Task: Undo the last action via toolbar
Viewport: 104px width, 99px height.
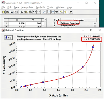Action: (x=34, y=12)
